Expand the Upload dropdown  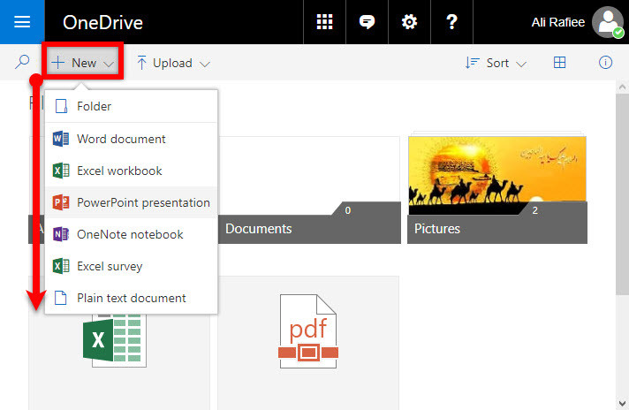173,63
